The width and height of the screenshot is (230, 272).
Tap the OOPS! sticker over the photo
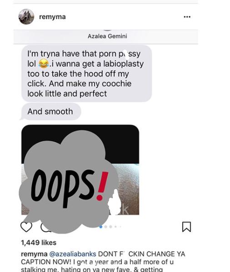tap(67, 182)
